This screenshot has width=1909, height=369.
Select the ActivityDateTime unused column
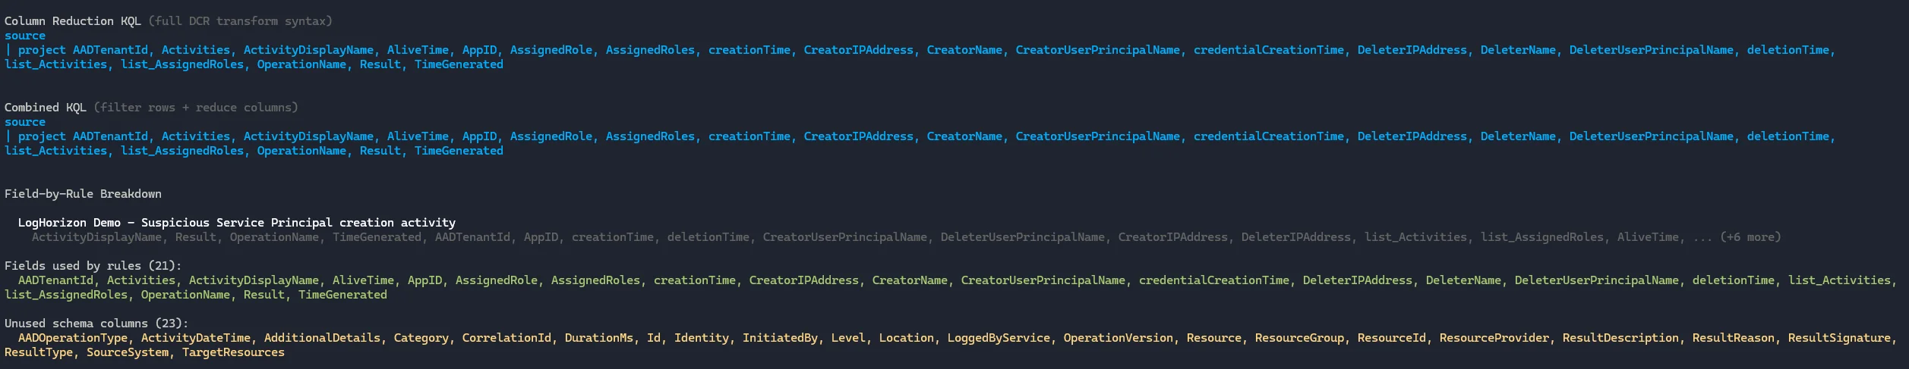pyautogui.click(x=195, y=338)
